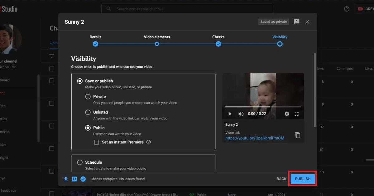Select Schedule to expand date options

[x=80, y=162]
